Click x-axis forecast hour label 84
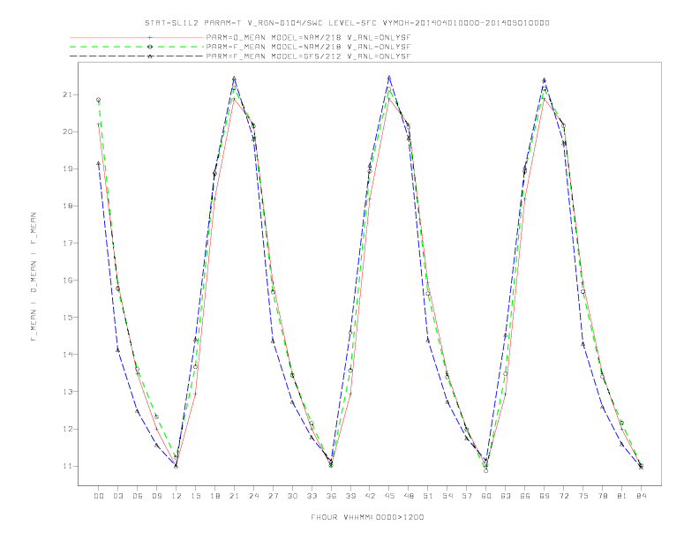This screenshot has height=540, width=699. click(641, 496)
